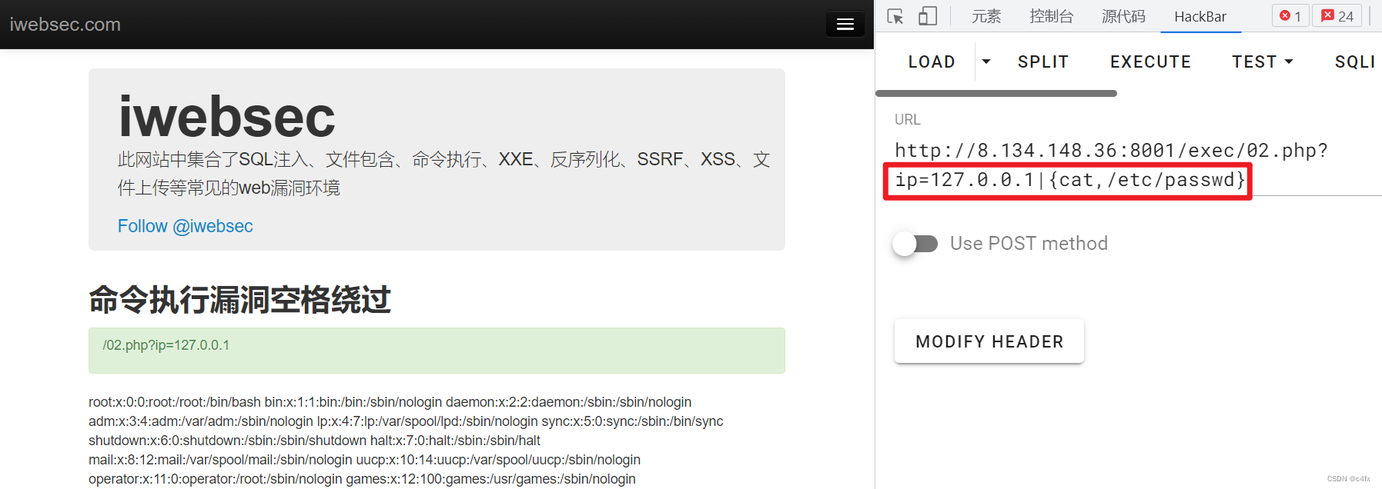
Task: Click the MODIFY HEADER button
Action: (x=989, y=341)
